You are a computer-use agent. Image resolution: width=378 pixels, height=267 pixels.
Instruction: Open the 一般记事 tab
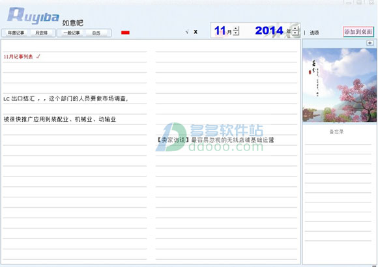(72, 33)
